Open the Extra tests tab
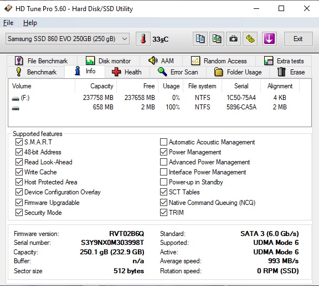 coord(284,61)
